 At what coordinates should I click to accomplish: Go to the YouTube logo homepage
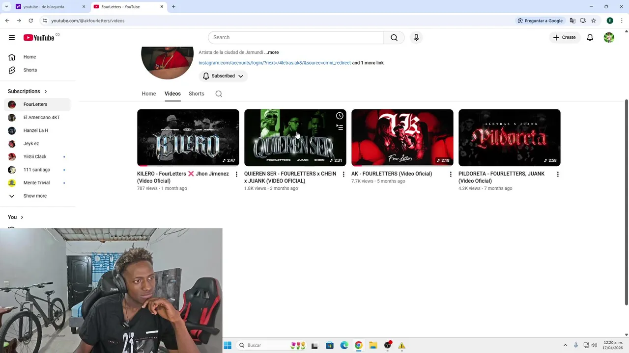39,38
